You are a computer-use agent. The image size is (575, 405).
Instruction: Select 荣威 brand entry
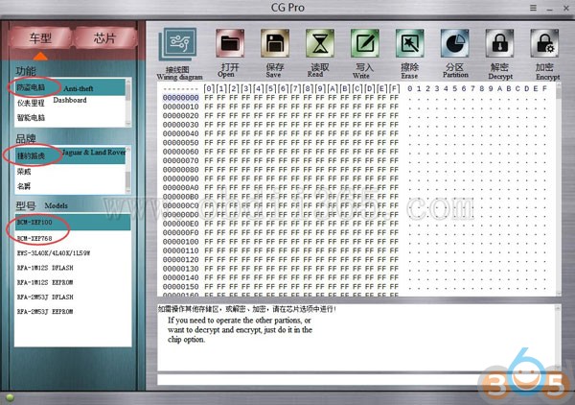(x=70, y=172)
